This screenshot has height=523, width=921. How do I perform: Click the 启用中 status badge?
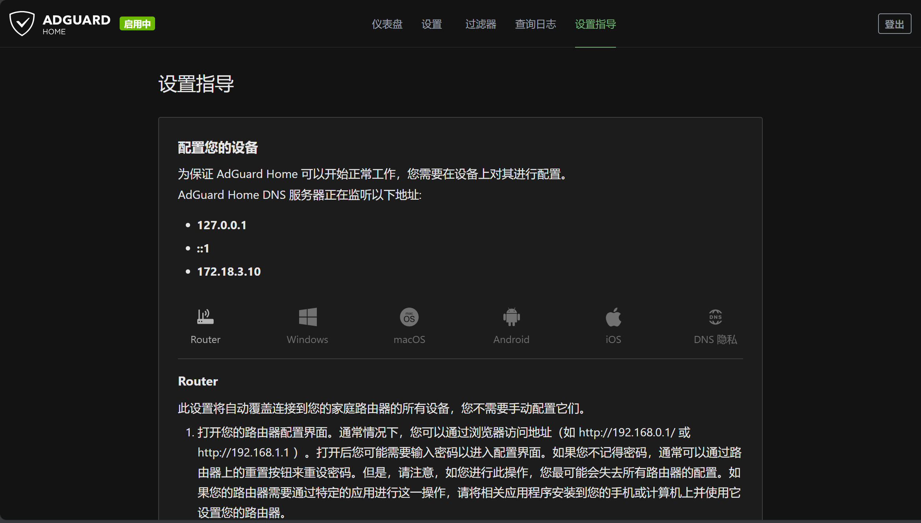point(137,24)
